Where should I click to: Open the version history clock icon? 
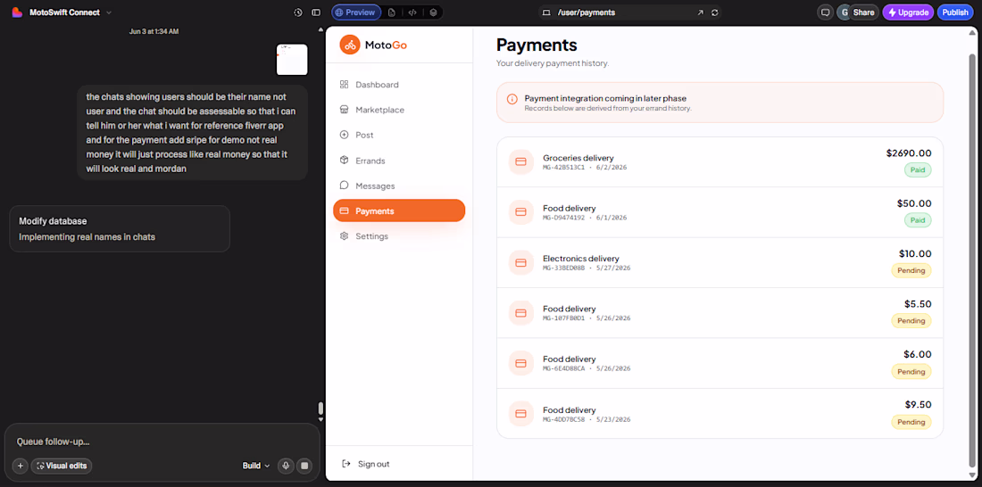coord(298,12)
